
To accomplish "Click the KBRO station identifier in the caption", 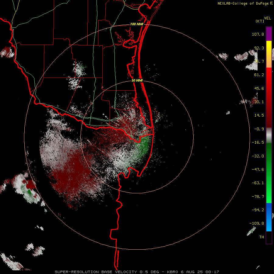I will [x=173, y=272].
